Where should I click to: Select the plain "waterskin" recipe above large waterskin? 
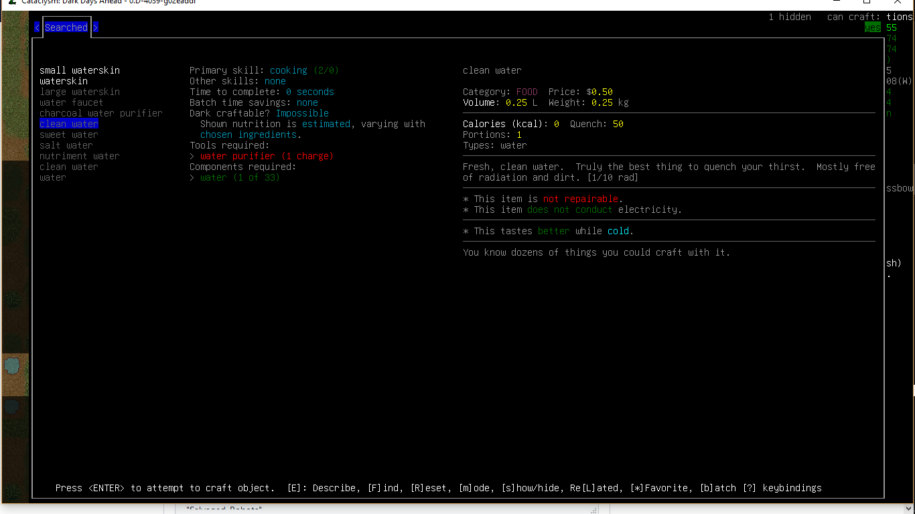tap(64, 81)
